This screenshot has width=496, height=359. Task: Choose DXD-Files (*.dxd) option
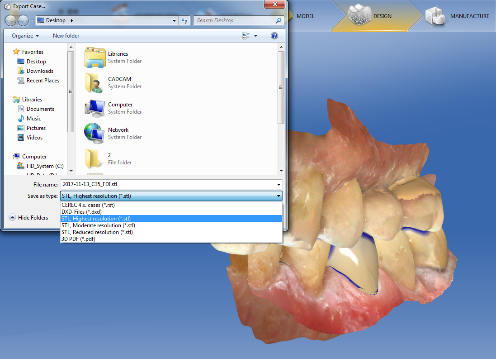171,212
